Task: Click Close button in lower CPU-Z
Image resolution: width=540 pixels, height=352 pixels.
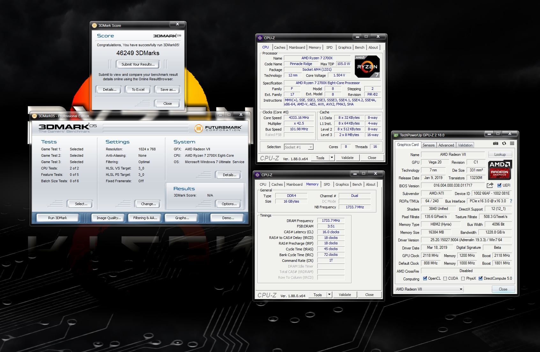Action: tap(369, 295)
